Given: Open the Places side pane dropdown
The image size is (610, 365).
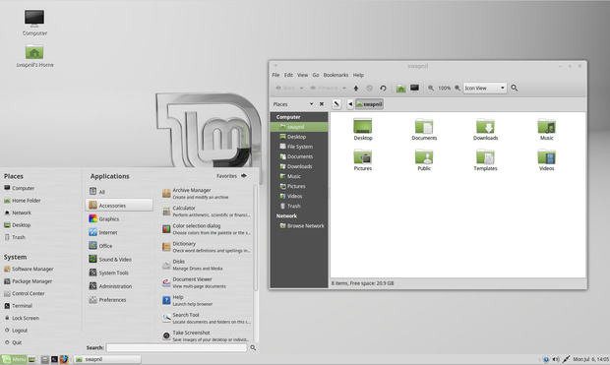Looking at the screenshot, I should tap(311, 104).
